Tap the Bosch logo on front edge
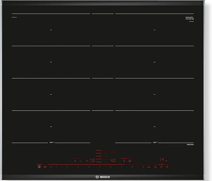Viewport: 212px width, 181px height. (x=103, y=177)
